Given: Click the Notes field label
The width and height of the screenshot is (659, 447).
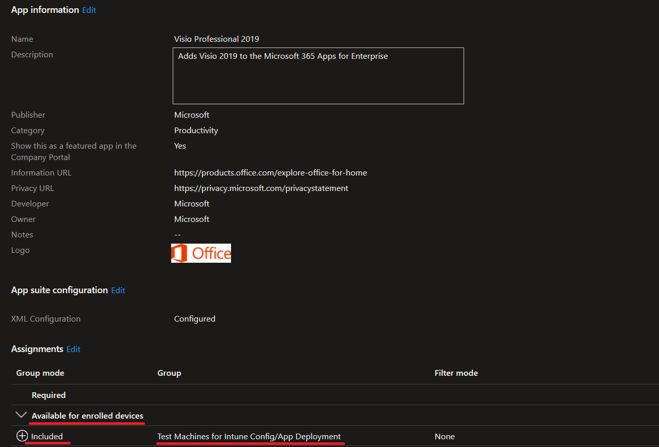Looking at the screenshot, I should coord(22,235).
